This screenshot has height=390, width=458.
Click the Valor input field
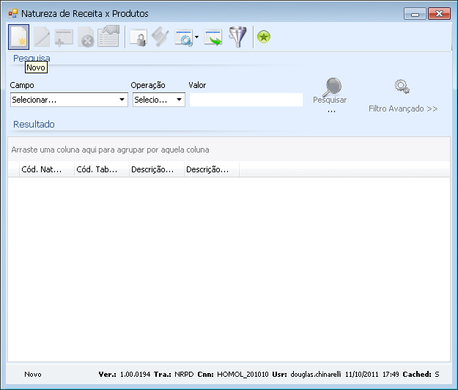(246, 100)
